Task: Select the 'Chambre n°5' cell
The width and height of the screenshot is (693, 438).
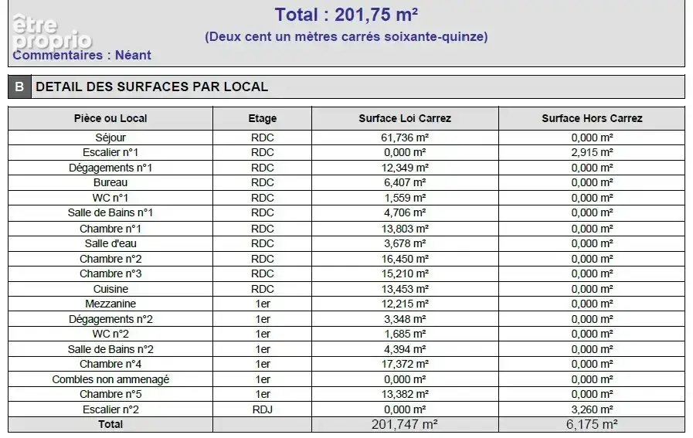Action: [x=110, y=394]
